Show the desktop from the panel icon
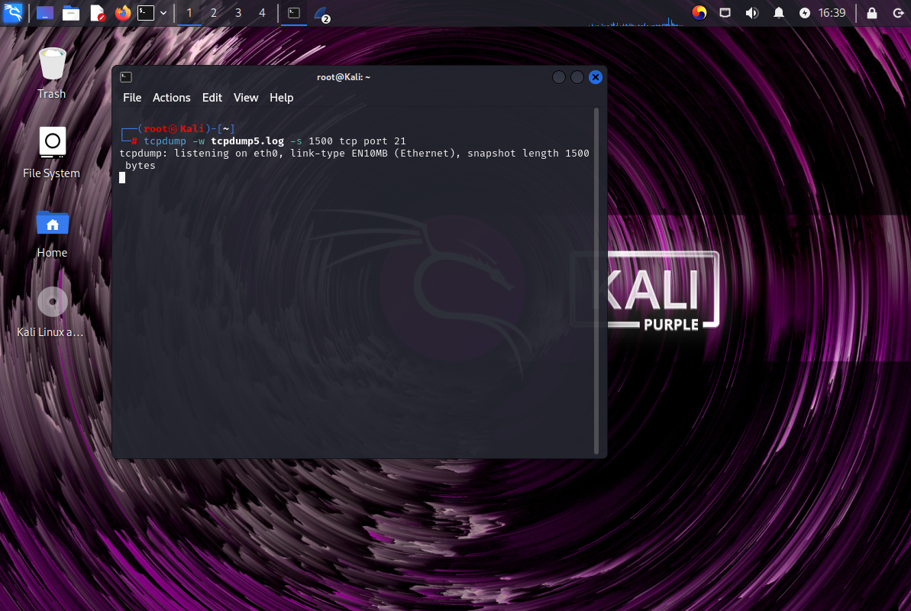911x611 pixels. pos(45,13)
